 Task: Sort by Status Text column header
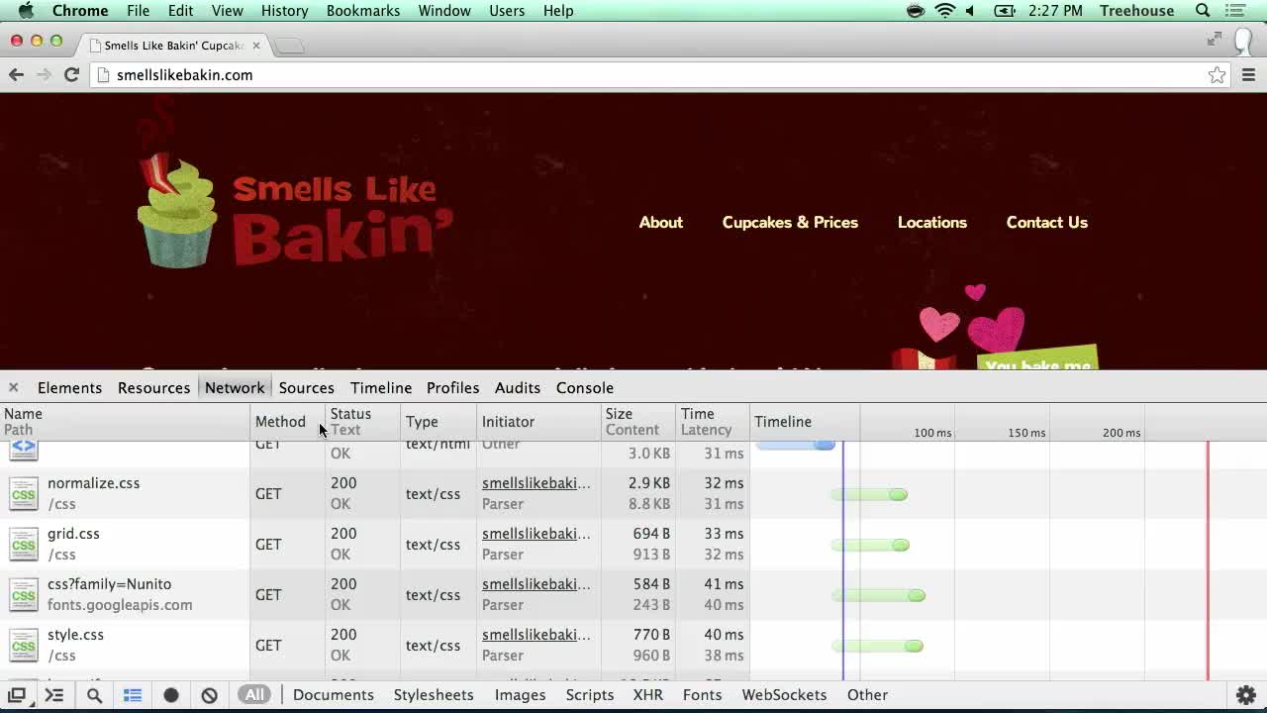362,422
